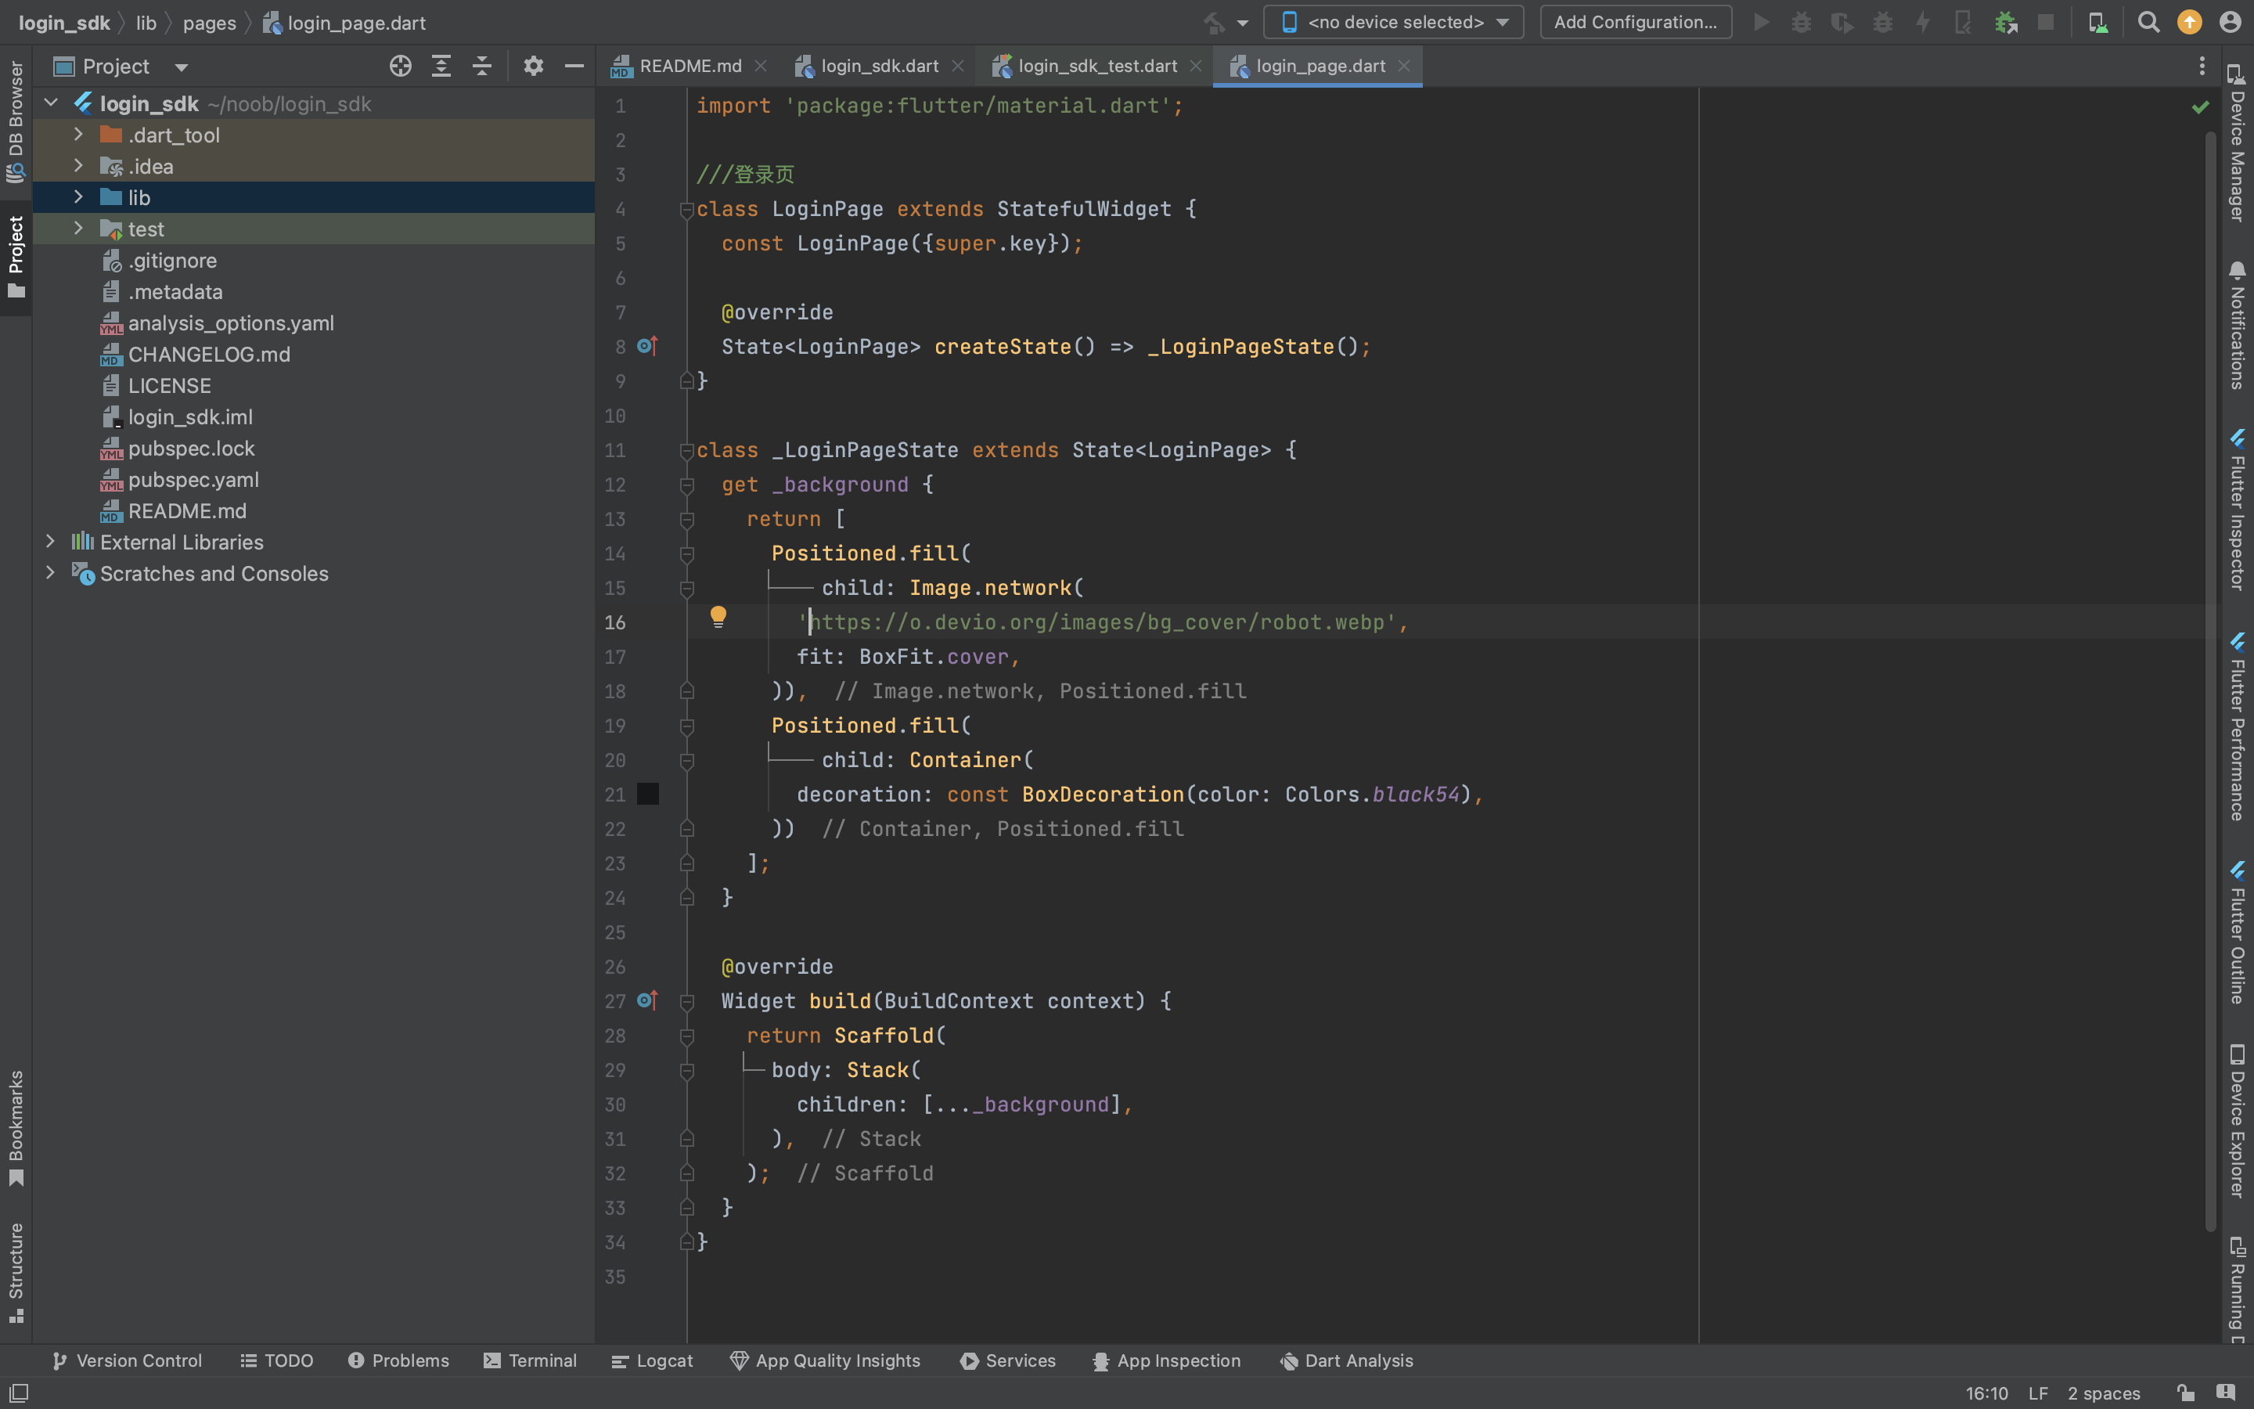This screenshot has height=1409, width=2254.
Task: Open the Device Explorer side panel
Action: [x=2238, y=1122]
